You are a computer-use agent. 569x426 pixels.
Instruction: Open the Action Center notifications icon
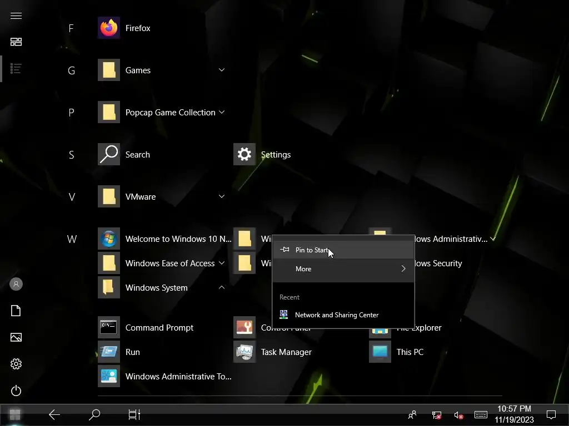pos(551,414)
